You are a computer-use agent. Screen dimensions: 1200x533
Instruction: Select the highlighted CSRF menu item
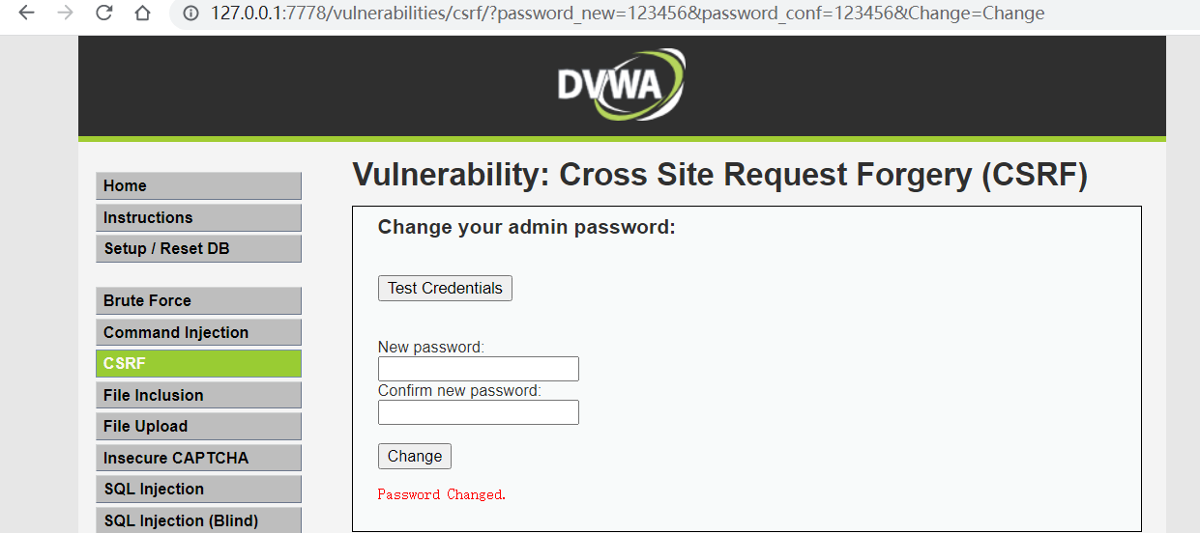pyautogui.click(x=198, y=364)
